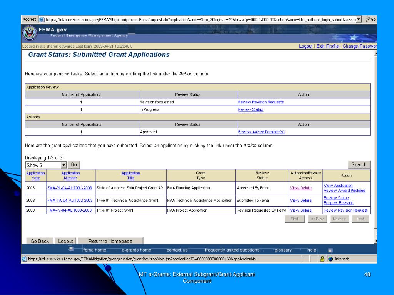Click Review Award Package in table row
Image resolution: width=394 pixels, height=295 pixels.
344,191
